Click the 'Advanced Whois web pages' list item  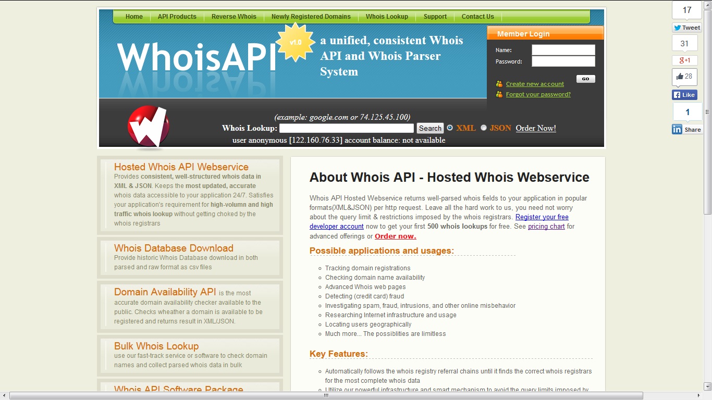pos(365,287)
